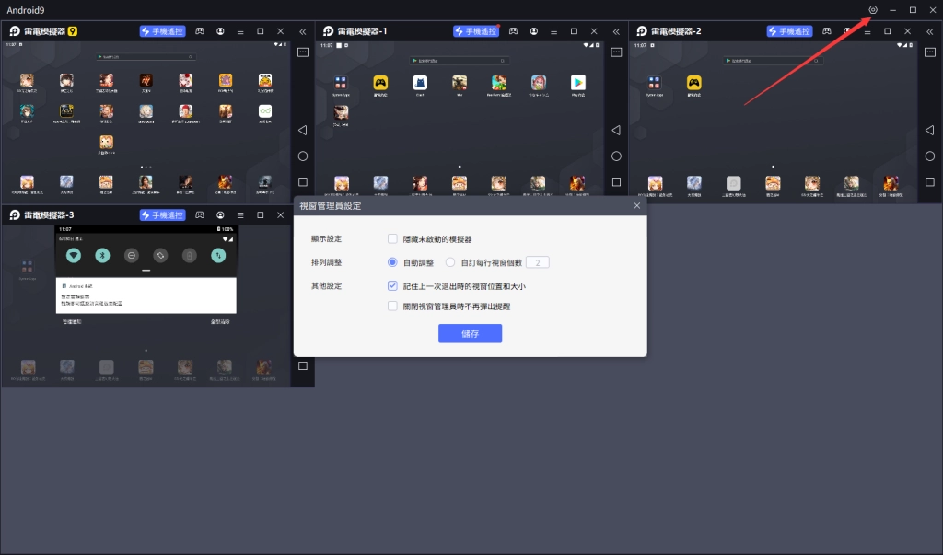Open hamburger menu in 雷電模擬器-3 title bar
Viewport: 943px width, 555px height.
click(240, 215)
